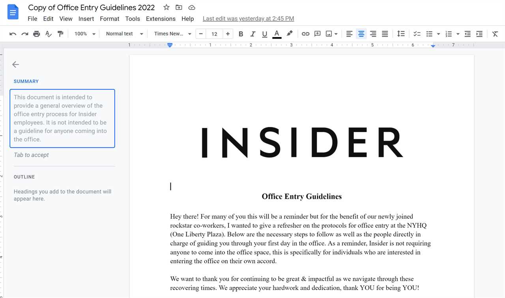
Task: Click the Paint format tool
Action: pos(60,34)
